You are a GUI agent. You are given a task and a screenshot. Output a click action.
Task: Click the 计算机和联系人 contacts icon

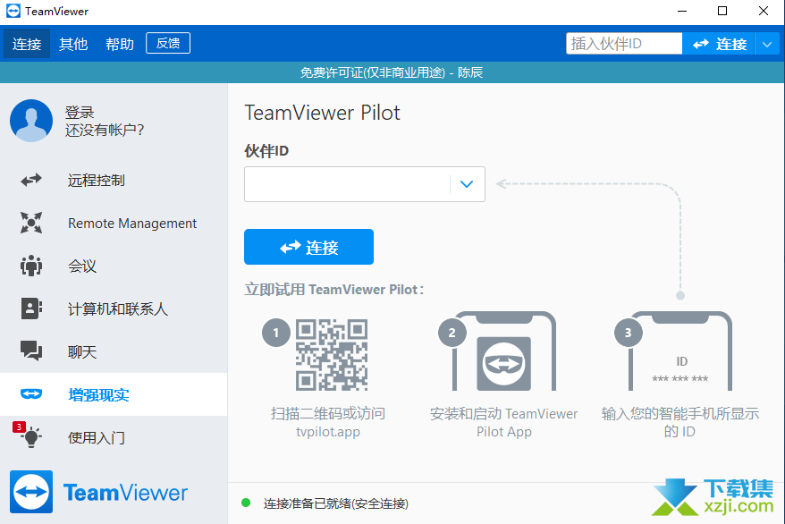click(x=31, y=308)
